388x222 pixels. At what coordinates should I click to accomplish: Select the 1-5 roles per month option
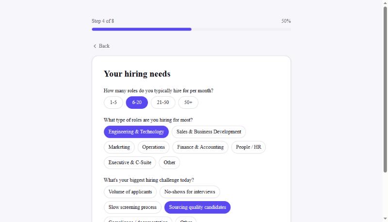(x=113, y=102)
